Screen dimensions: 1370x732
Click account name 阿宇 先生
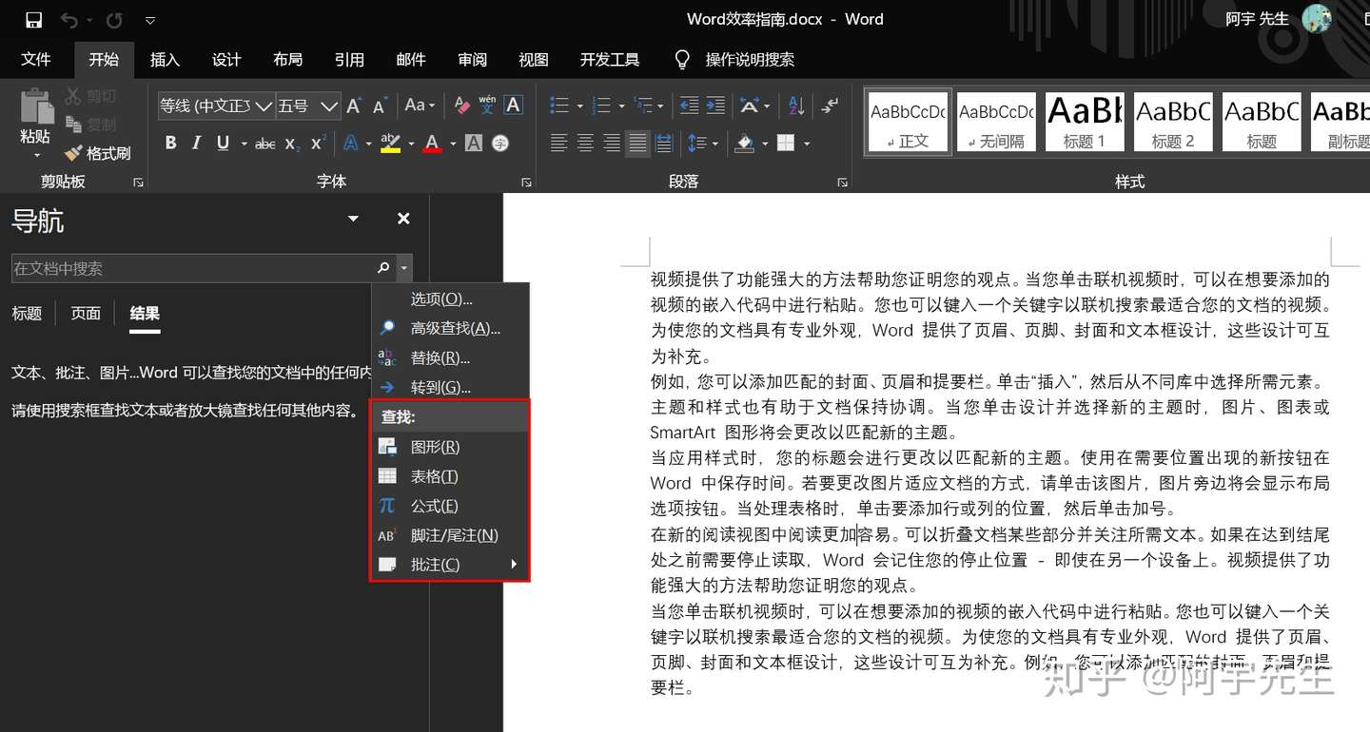(1257, 19)
